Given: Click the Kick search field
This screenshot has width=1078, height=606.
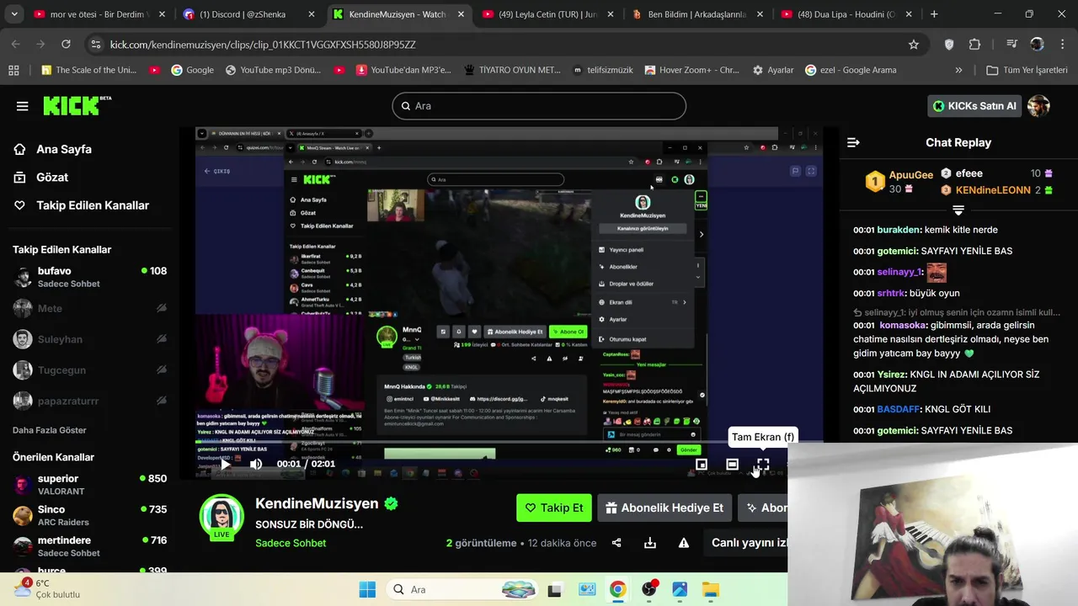Looking at the screenshot, I should click(x=539, y=106).
